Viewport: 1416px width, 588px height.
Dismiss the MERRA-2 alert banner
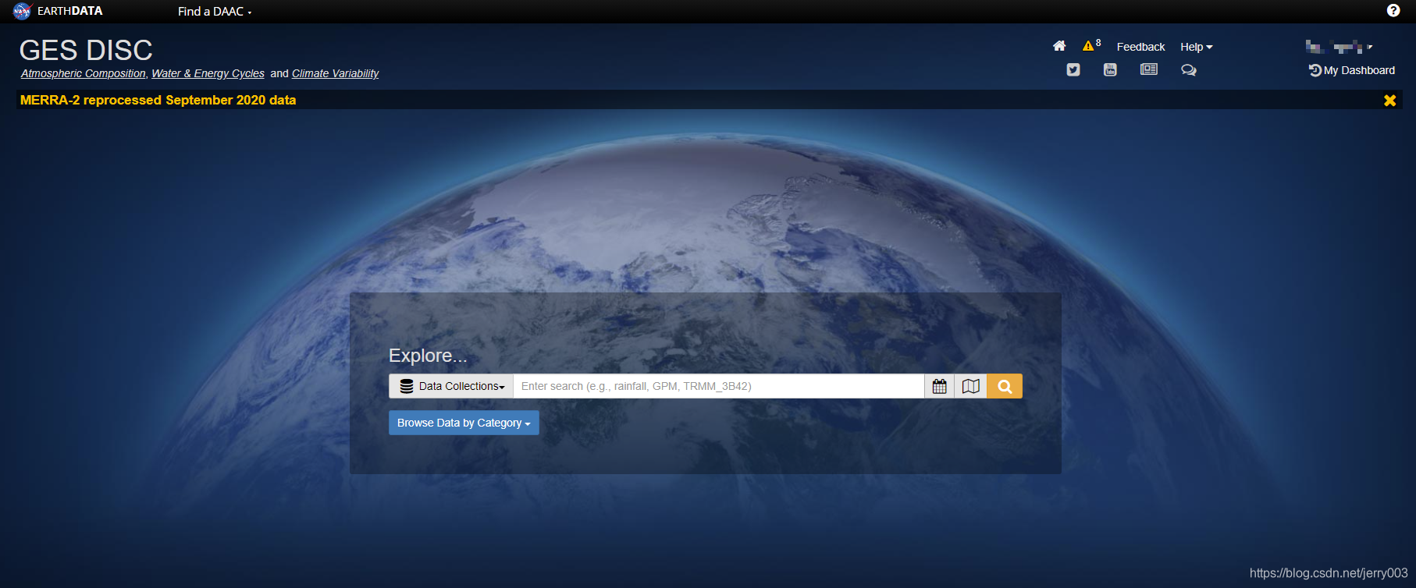(x=1389, y=100)
